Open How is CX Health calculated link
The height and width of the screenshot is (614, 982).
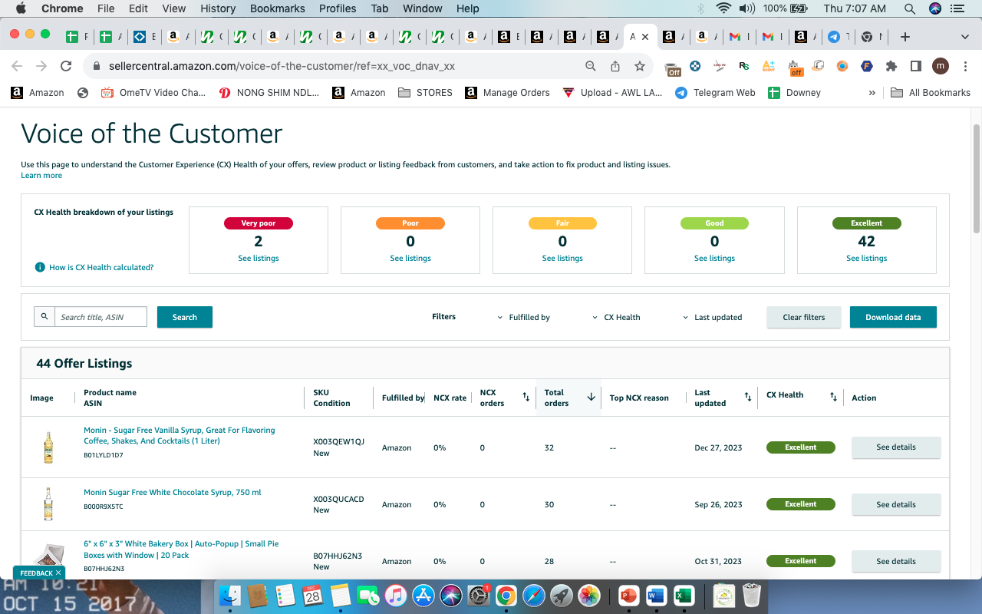(x=101, y=267)
